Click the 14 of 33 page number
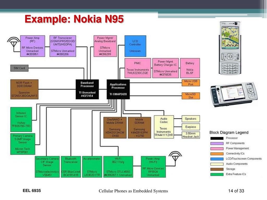This screenshot has width=267, height=200. tap(236, 191)
